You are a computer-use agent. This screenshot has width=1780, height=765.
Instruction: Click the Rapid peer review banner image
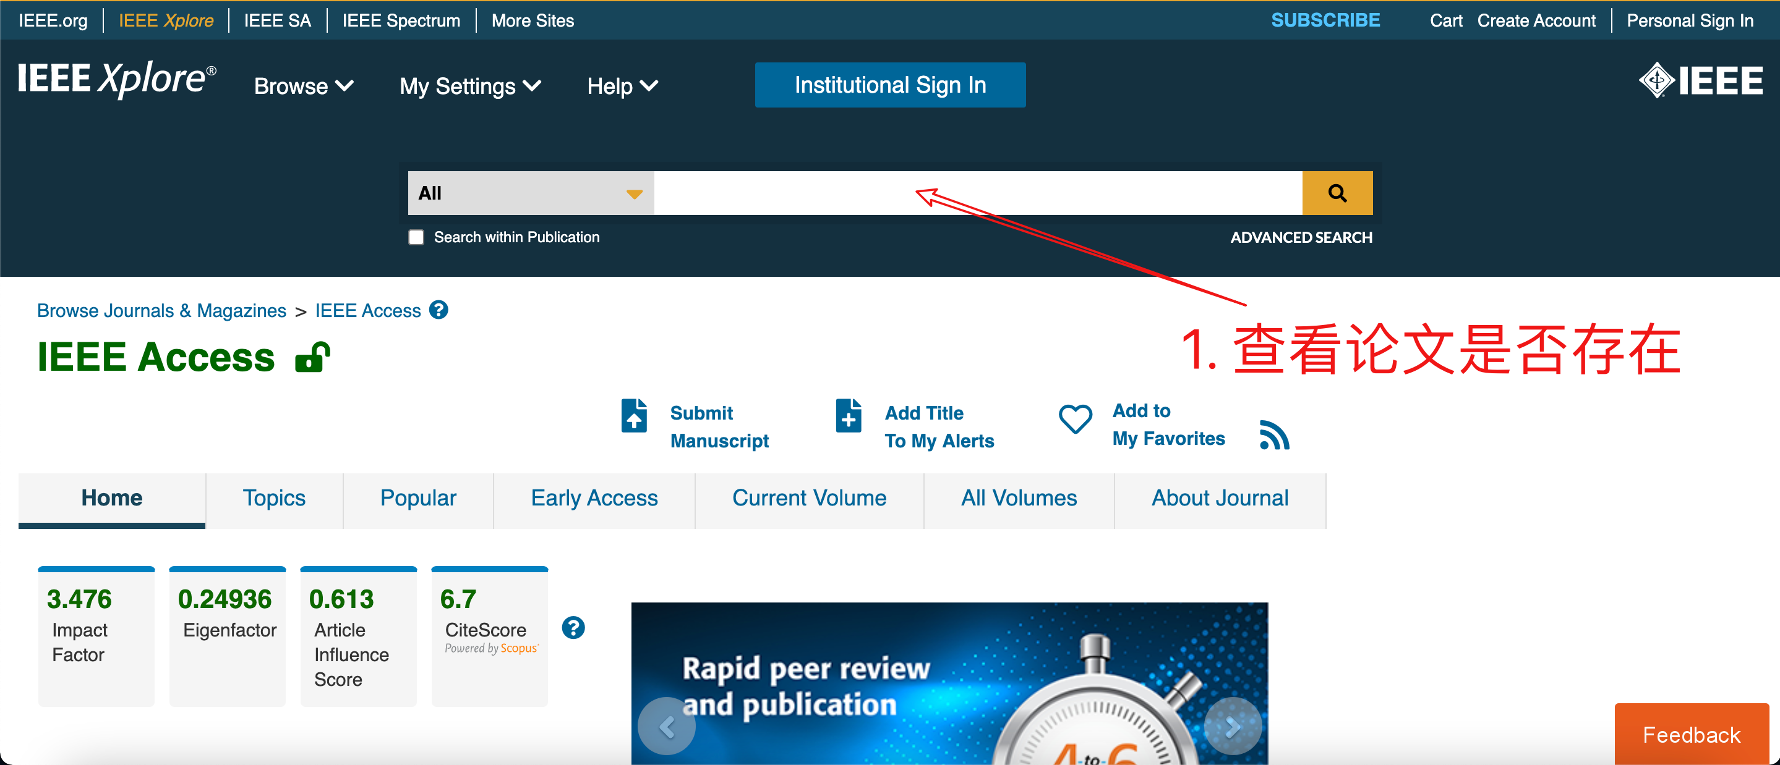[x=949, y=683]
